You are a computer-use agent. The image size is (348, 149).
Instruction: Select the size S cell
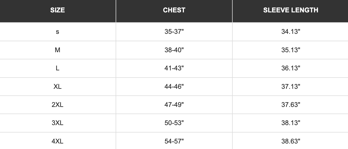pos(58,32)
